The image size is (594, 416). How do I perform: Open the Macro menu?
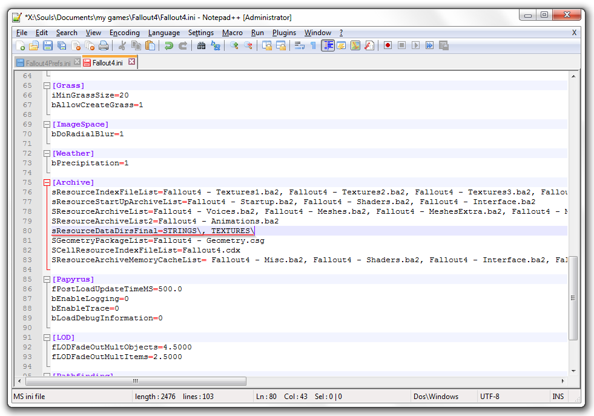click(x=233, y=33)
